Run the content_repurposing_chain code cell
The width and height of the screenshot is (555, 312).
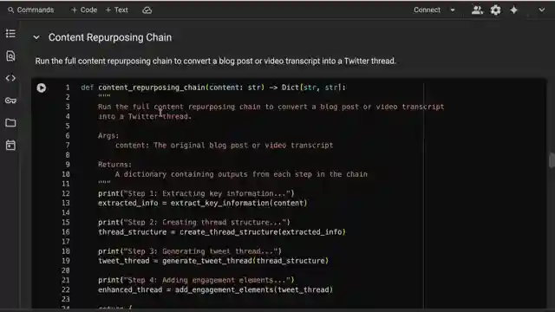42,88
